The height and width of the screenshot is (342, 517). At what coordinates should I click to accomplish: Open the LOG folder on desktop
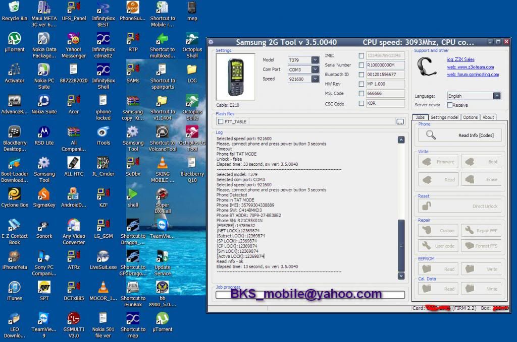[192, 74]
